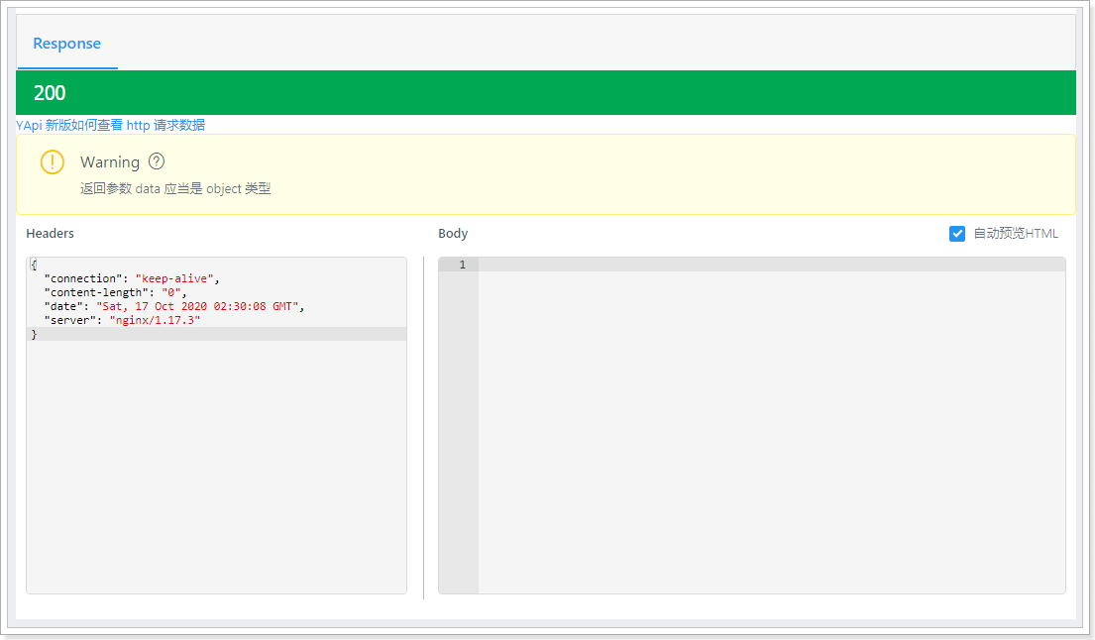Open the YApi 新版如何查看 http 请求数据 link
The height and width of the screenshot is (640, 1095).
click(110, 125)
